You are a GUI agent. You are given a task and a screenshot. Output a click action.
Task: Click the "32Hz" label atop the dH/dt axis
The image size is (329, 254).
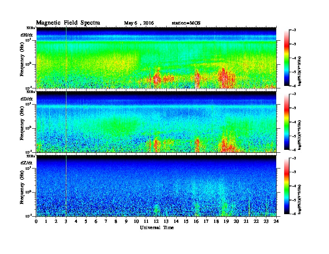coord(31,28)
